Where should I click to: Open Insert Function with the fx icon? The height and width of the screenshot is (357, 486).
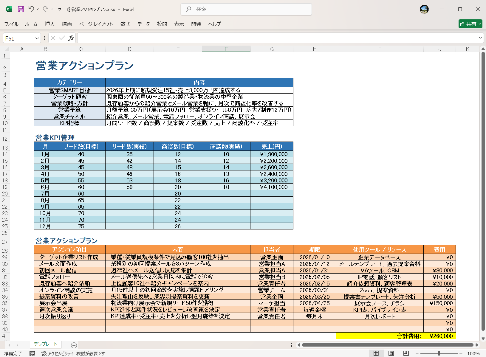click(71, 38)
